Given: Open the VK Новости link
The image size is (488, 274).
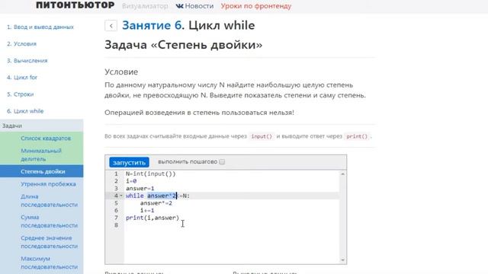Looking at the screenshot, I should (194, 6).
